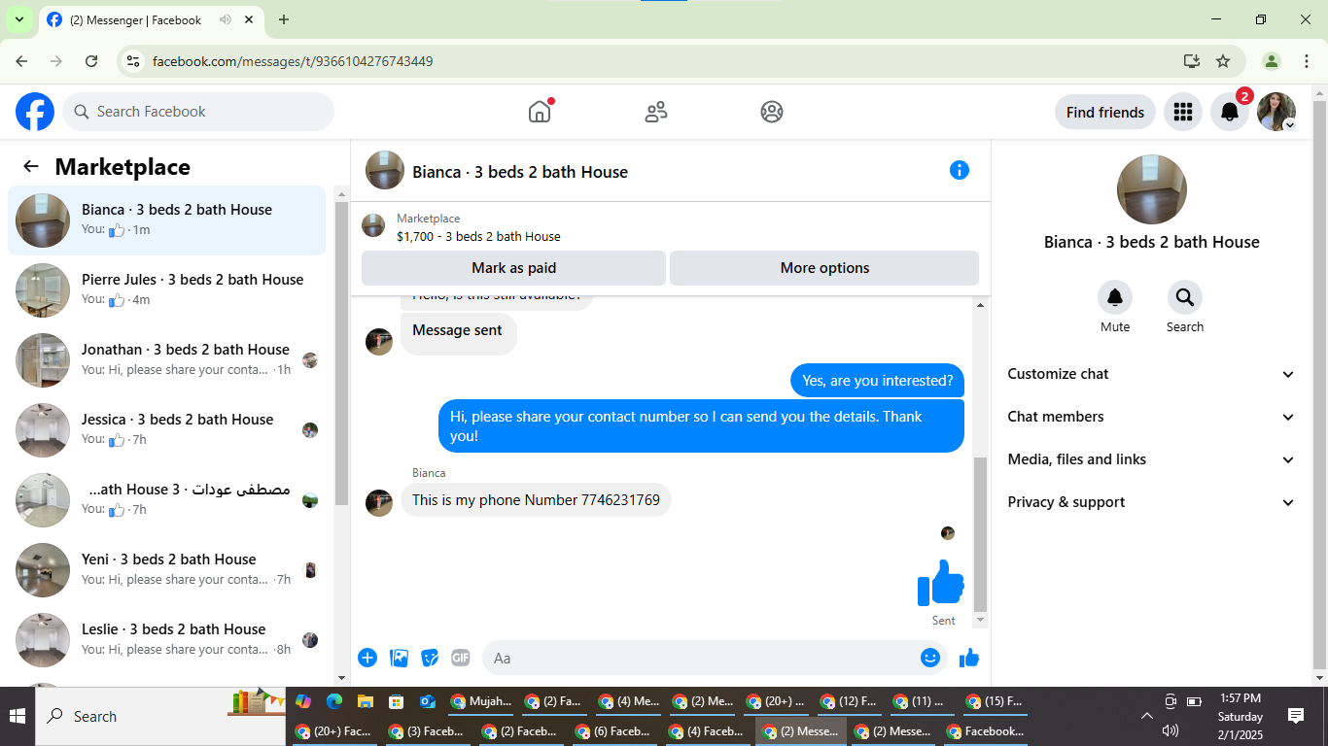Open the notifications bell
This screenshot has height=746, width=1328.
click(1230, 112)
